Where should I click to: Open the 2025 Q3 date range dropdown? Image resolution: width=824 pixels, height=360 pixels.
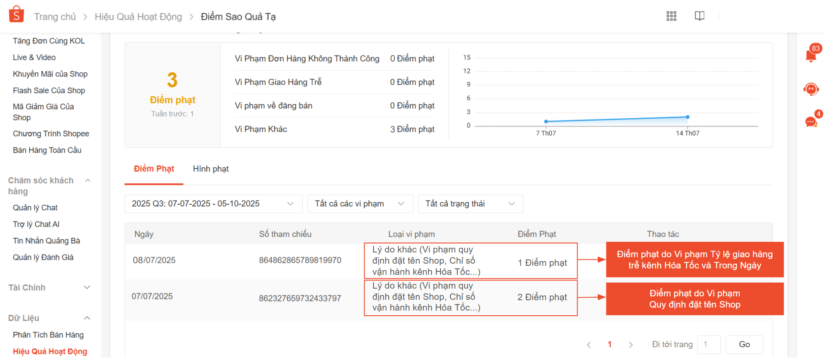click(213, 204)
